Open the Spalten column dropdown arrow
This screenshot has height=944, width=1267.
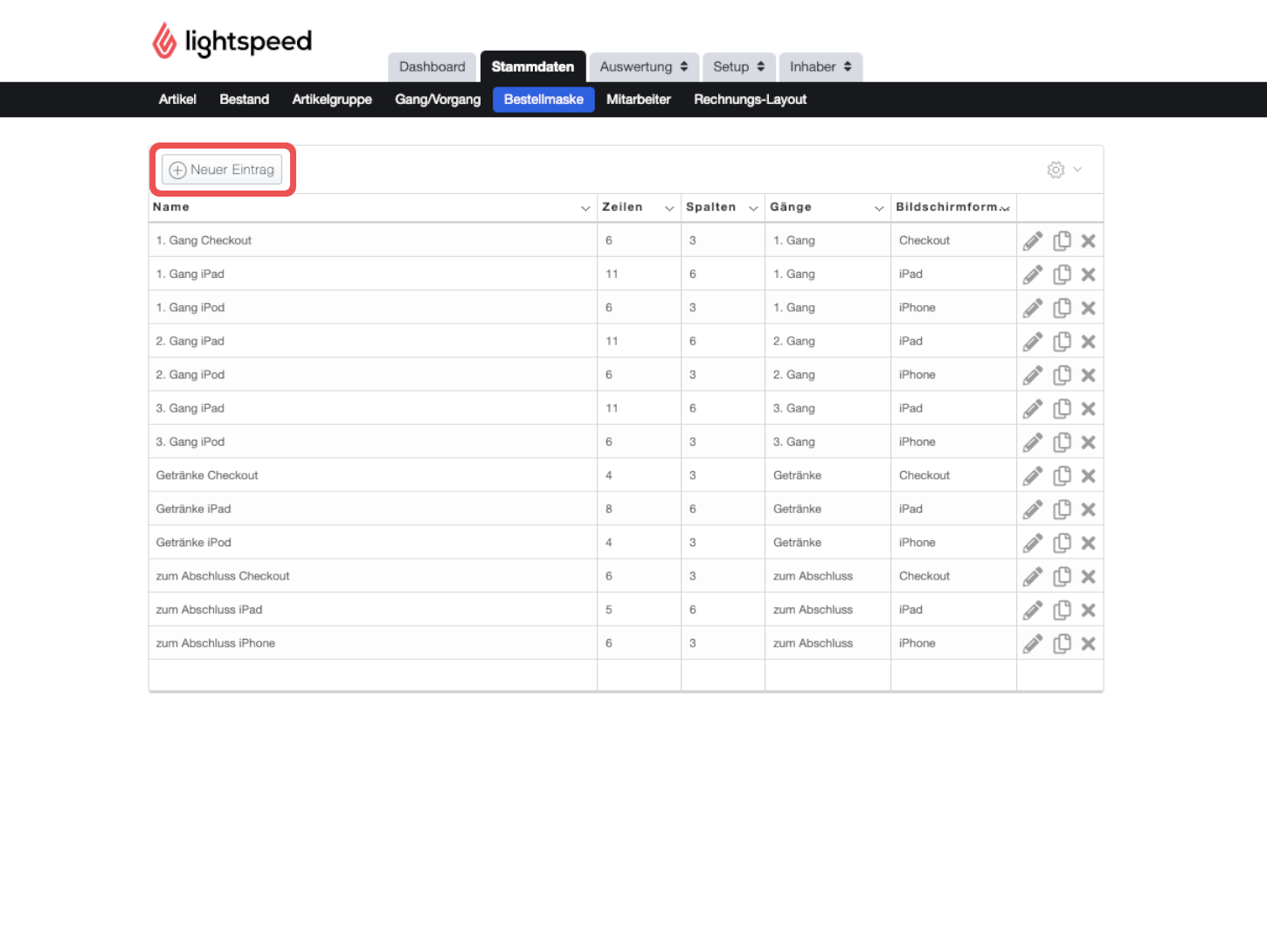coord(753,208)
